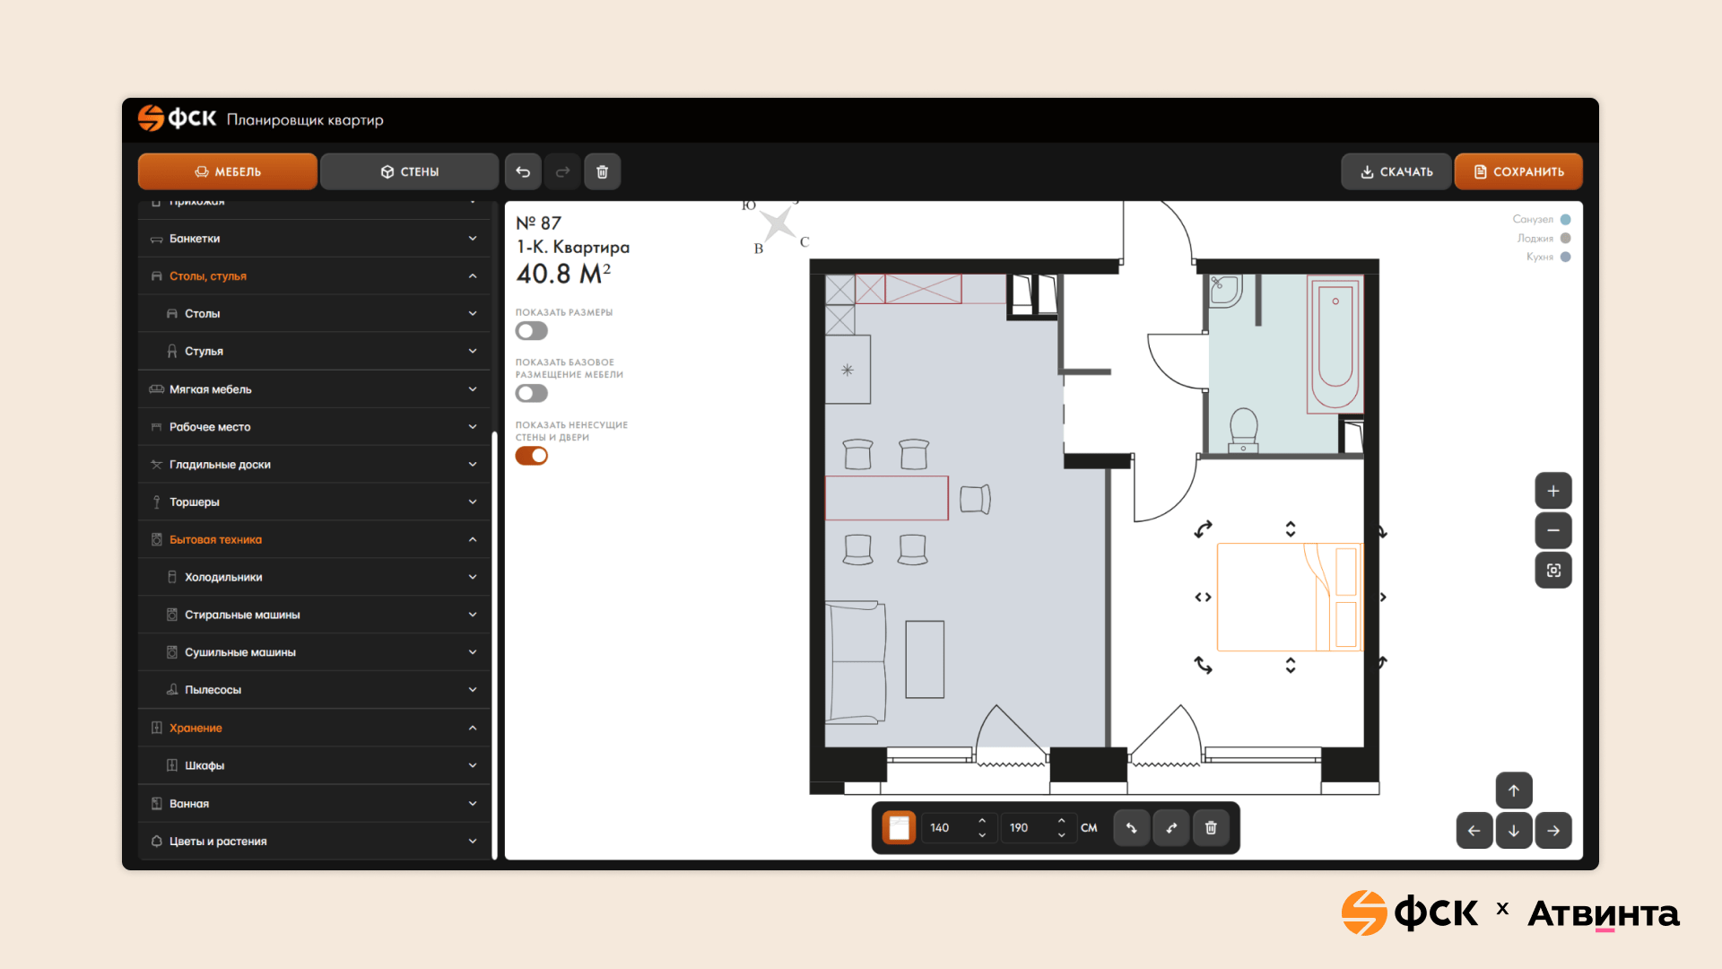
Task: Switch to the Стены tab
Action: (x=409, y=171)
